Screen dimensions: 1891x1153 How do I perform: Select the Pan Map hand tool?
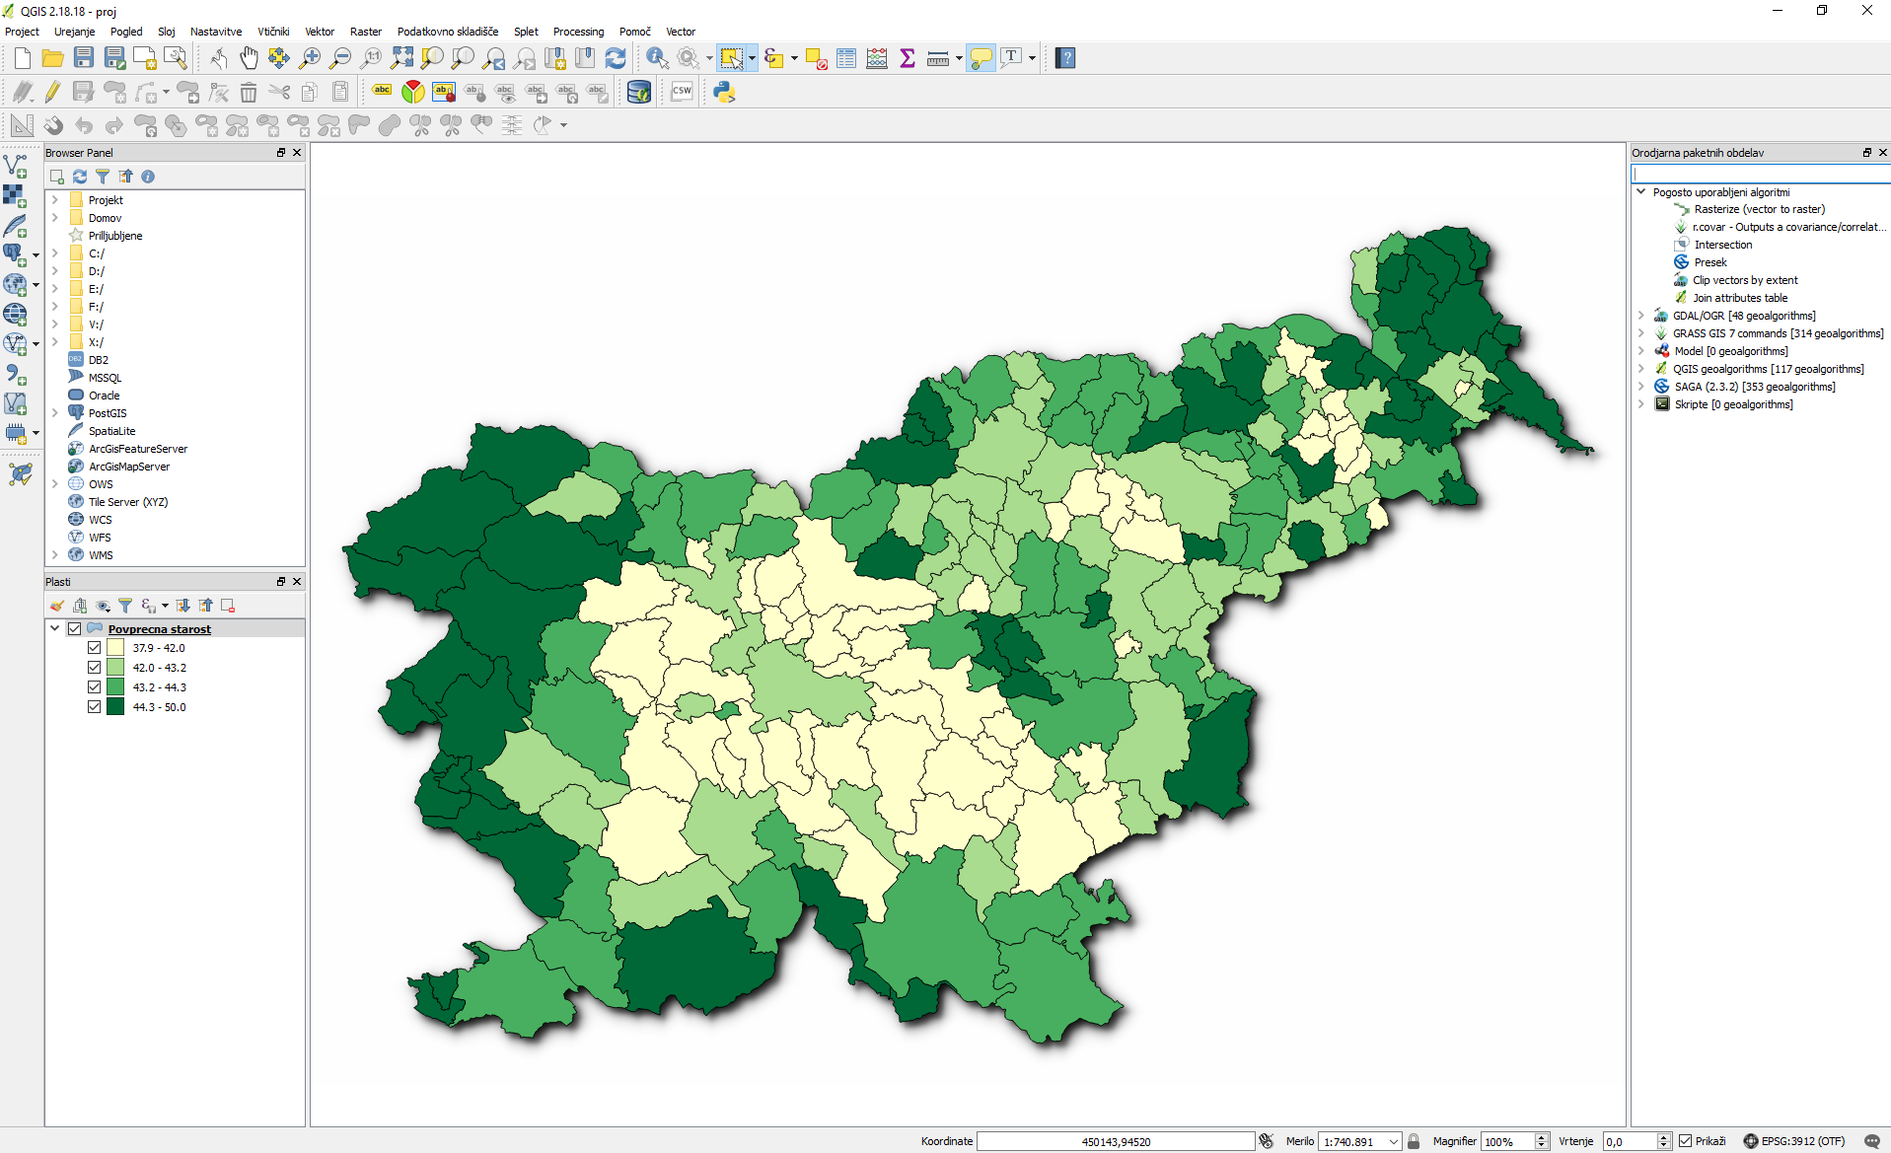click(x=249, y=58)
